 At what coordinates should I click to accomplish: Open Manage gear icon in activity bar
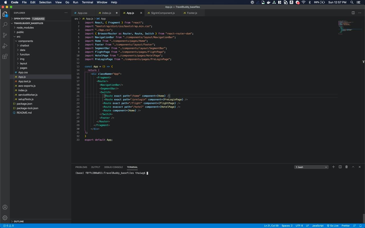click(5, 218)
